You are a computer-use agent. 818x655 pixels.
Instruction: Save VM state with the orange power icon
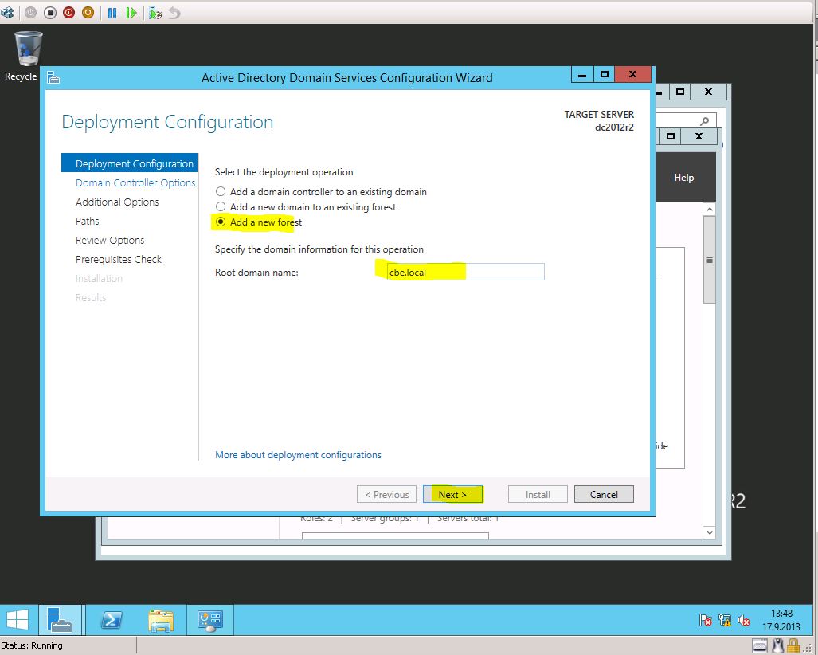pyautogui.click(x=88, y=13)
